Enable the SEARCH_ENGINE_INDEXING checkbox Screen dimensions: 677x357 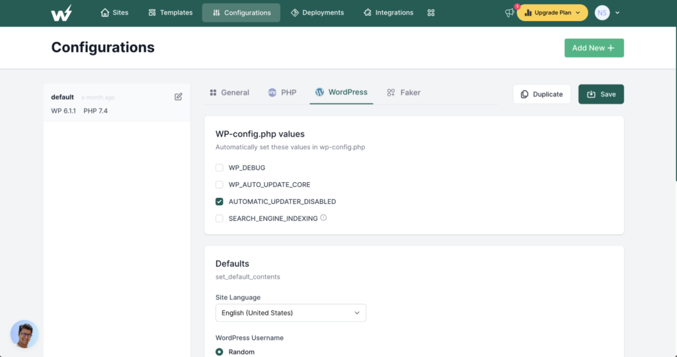coord(219,218)
